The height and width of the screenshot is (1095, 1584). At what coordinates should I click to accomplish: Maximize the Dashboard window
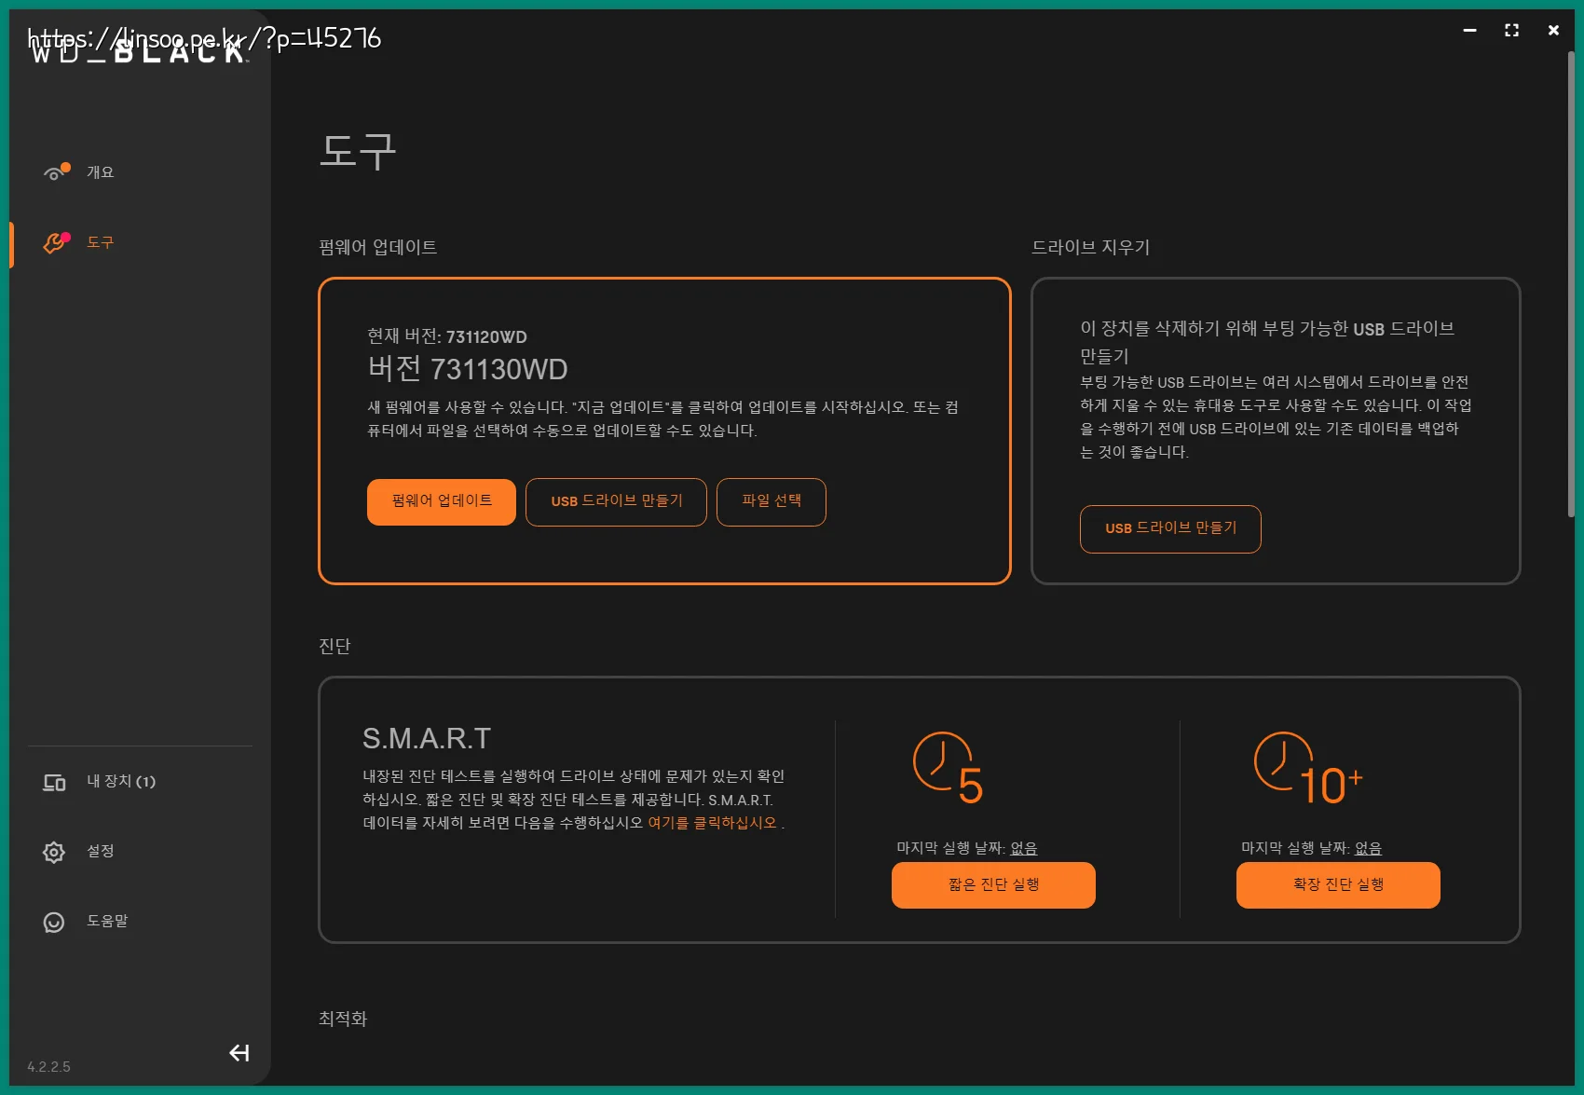coord(1511,31)
